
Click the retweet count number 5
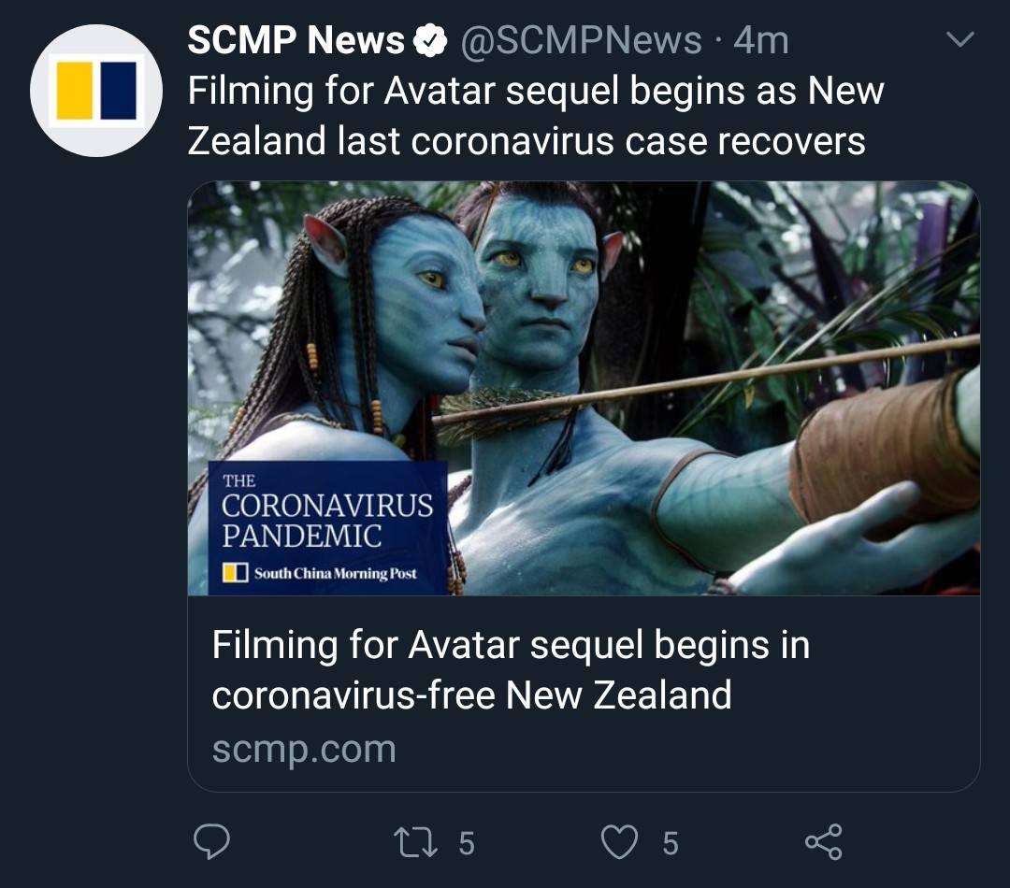pos(467,843)
